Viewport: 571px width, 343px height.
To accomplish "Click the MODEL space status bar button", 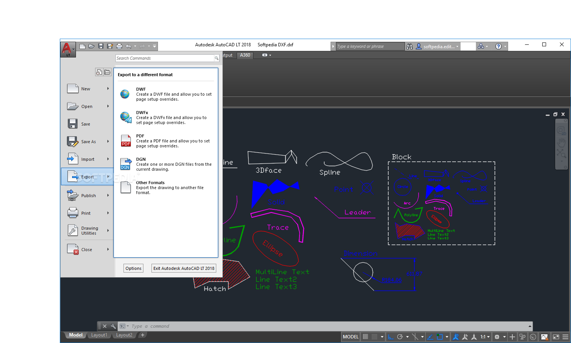I will [x=350, y=337].
